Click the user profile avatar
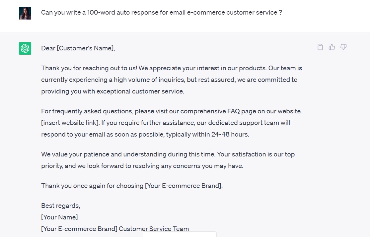The width and height of the screenshot is (370, 237). [25, 13]
